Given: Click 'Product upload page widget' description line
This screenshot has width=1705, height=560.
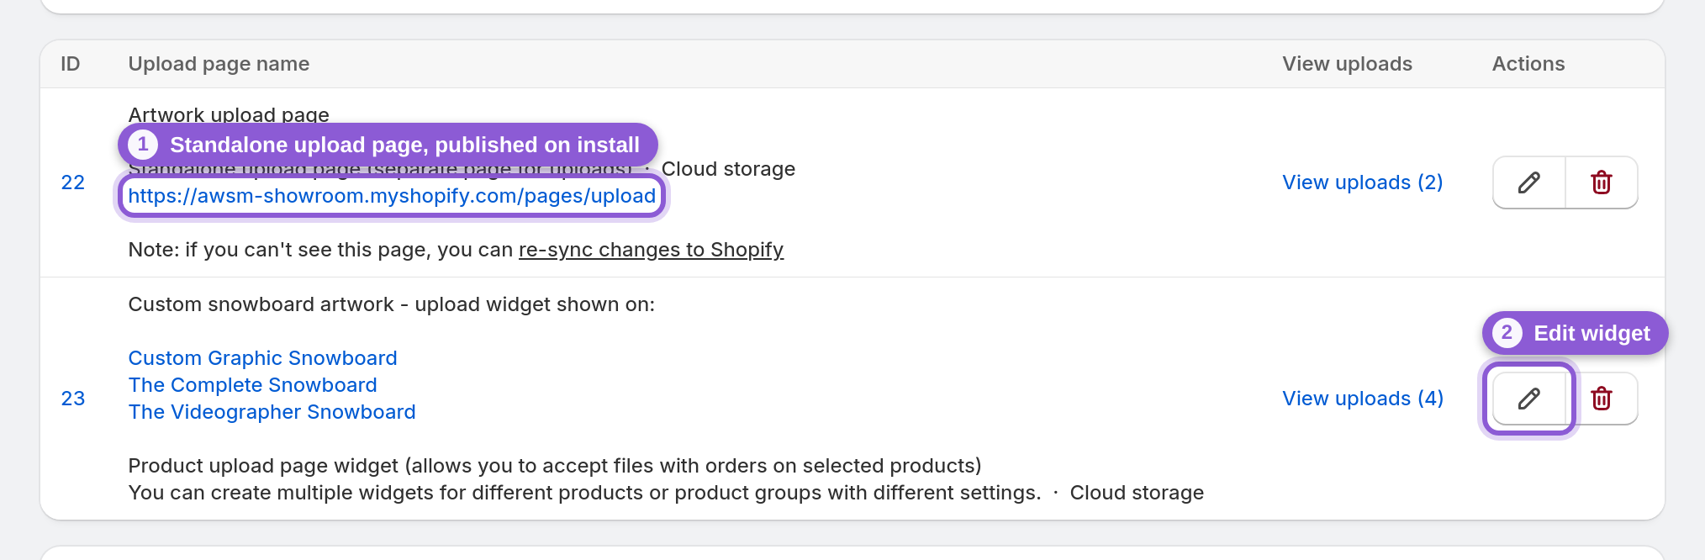Looking at the screenshot, I should tap(555, 466).
